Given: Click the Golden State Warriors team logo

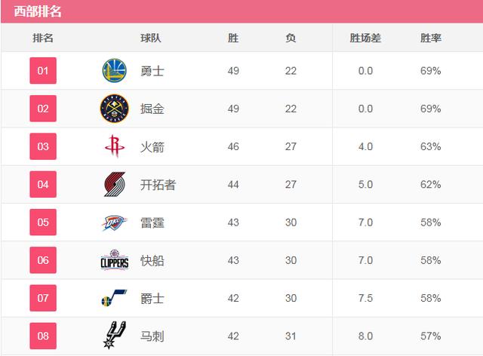Looking at the screenshot, I should (x=114, y=71).
